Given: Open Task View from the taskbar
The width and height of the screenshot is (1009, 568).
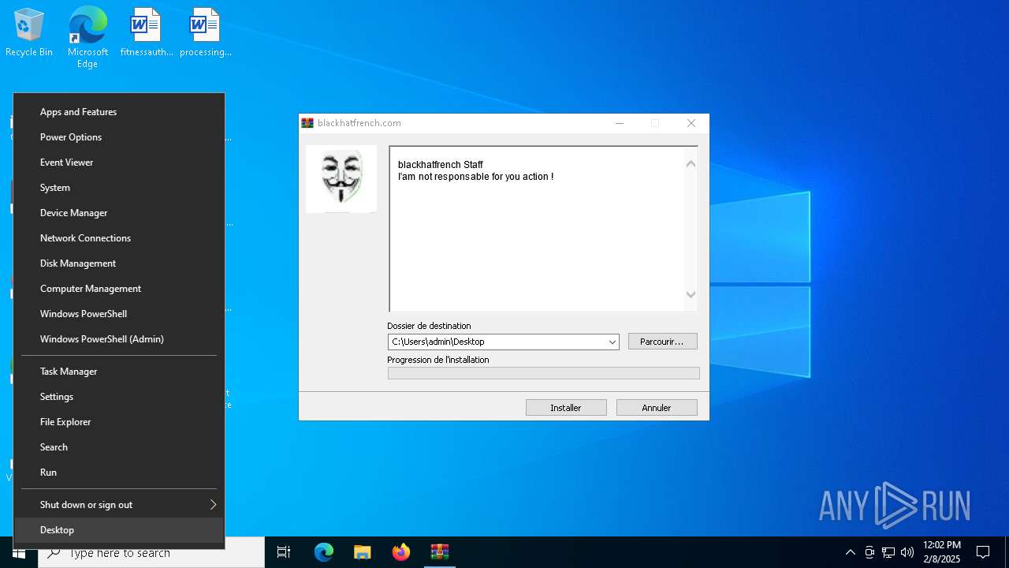Looking at the screenshot, I should [284, 552].
